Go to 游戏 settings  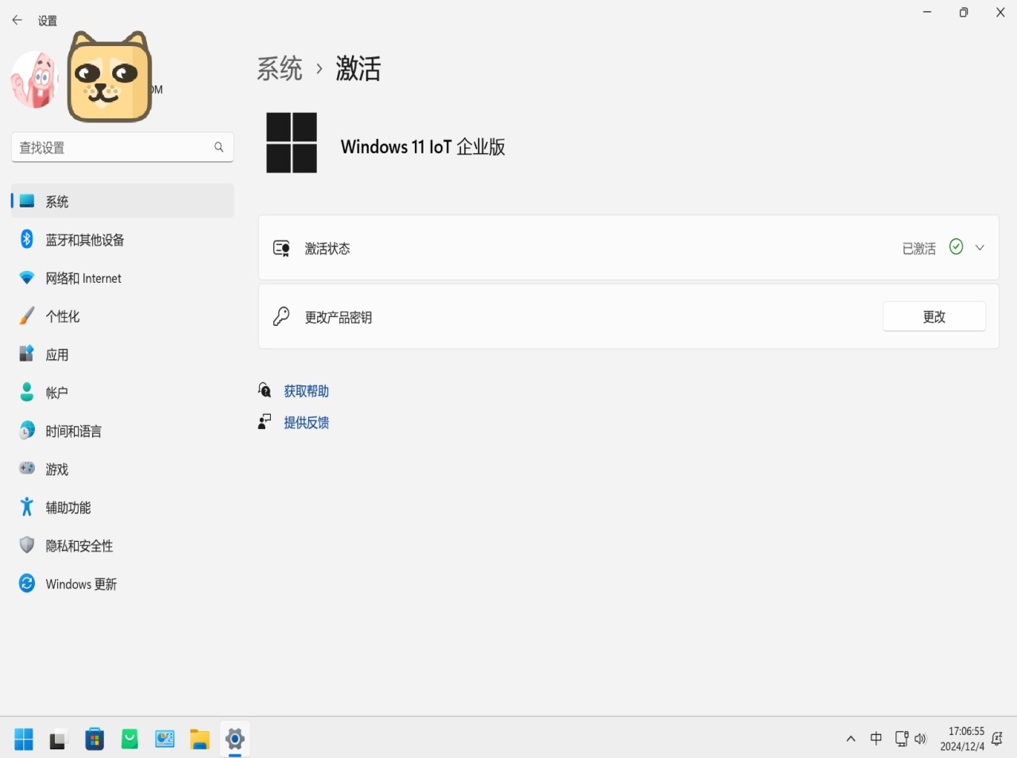(122, 469)
